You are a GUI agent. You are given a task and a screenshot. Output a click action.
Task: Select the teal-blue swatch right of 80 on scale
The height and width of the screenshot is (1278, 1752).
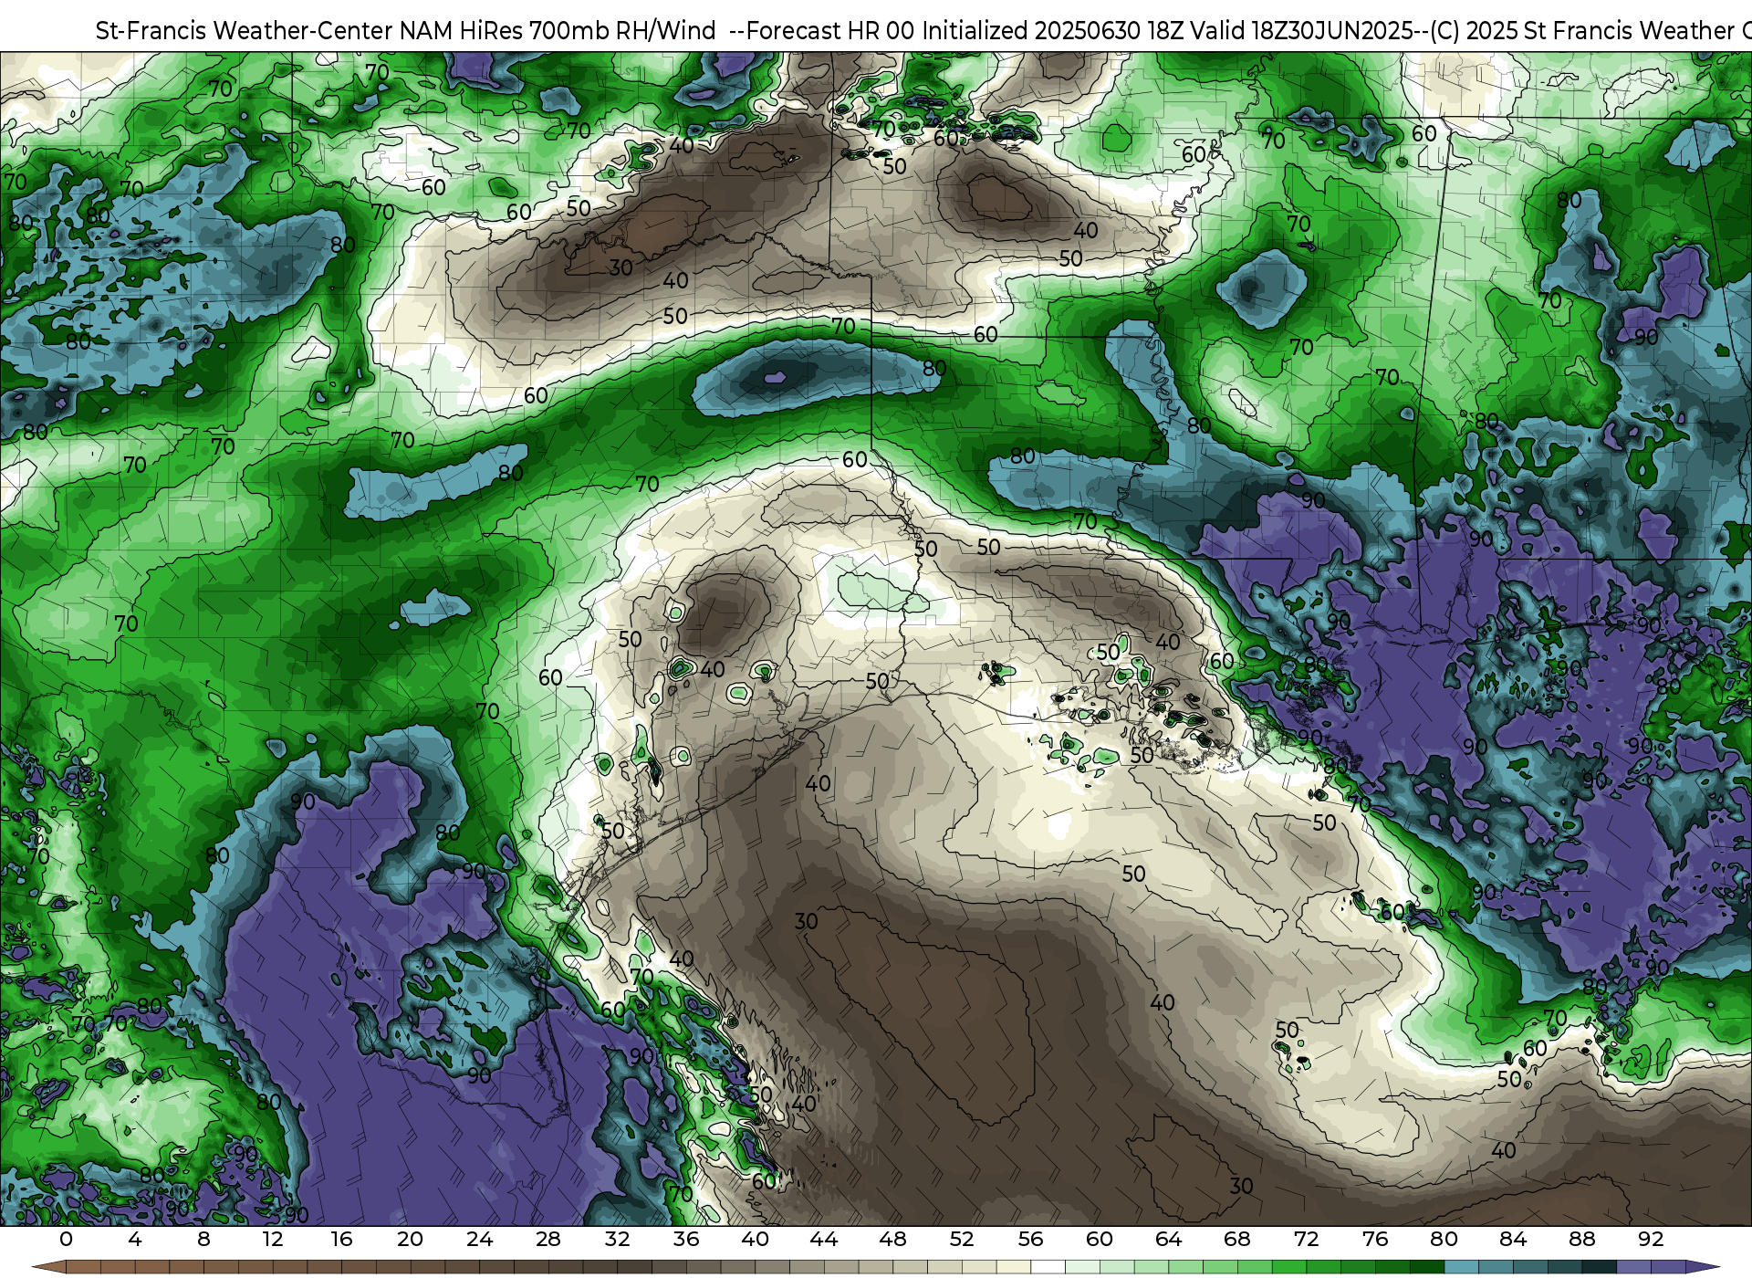pyautogui.click(x=1461, y=1267)
